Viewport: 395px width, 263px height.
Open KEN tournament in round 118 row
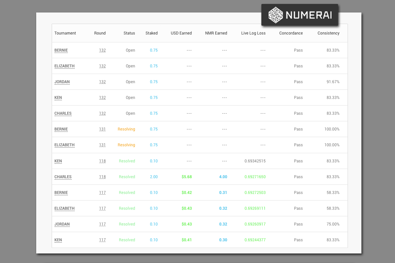58,161
